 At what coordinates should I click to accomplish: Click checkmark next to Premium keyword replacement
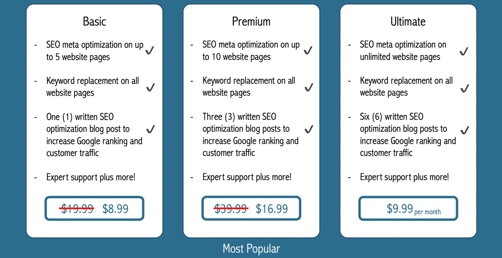coord(309,87)
